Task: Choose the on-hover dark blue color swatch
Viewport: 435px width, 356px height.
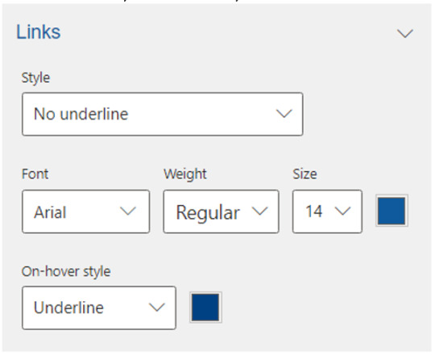Action: 205,308
